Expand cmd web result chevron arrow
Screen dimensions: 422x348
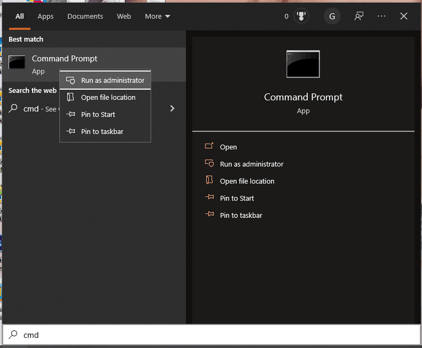pos(172,108)
